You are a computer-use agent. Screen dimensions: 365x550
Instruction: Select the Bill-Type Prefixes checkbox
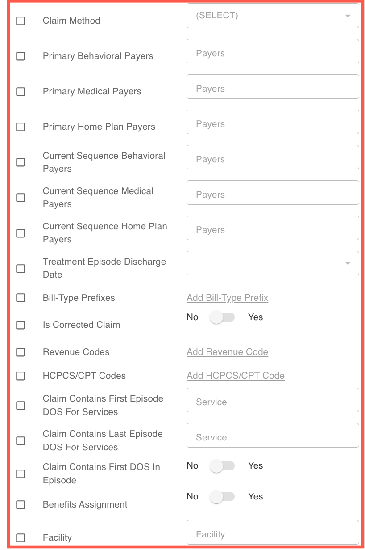click(x=21, y=298)
